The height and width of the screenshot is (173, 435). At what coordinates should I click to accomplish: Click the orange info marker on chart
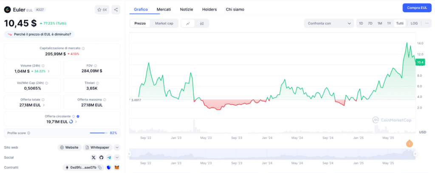pos(409,144)
